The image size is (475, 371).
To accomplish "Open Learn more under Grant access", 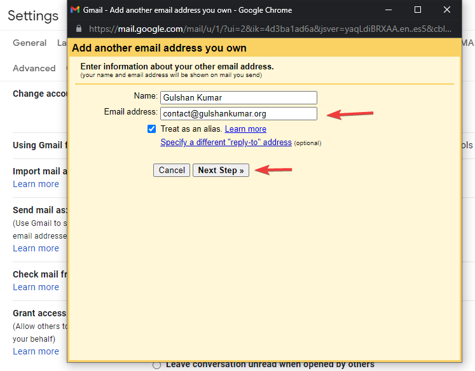I will (36, 351).
